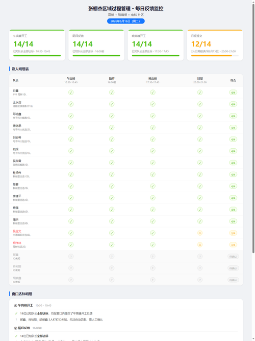
Task: Click 邓铭鑫's 陌拜 check icon
Action: click(x=112, y=116)
